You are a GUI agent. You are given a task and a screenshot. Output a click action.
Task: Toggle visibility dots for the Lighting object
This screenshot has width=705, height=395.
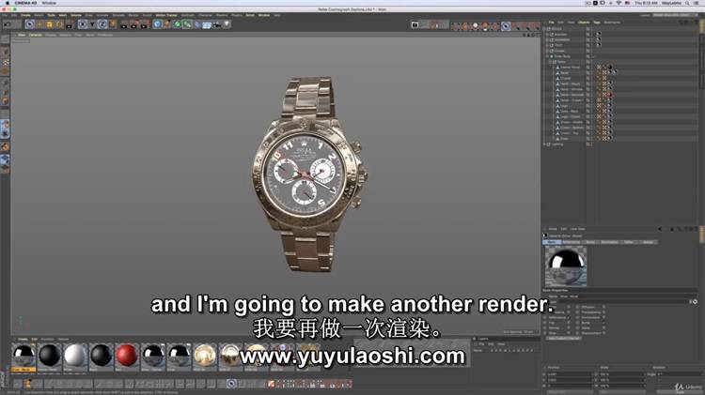tap(591, 144)
